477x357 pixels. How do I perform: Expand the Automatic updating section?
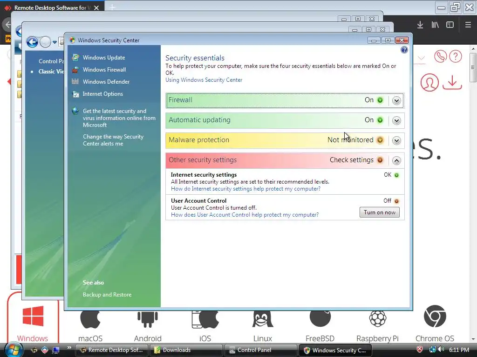[396, 120]
